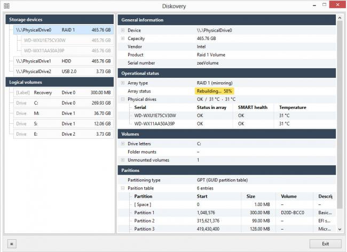Click the scrollbar up arrow
This screenshot has width=347, height=252.
[340, 18]
